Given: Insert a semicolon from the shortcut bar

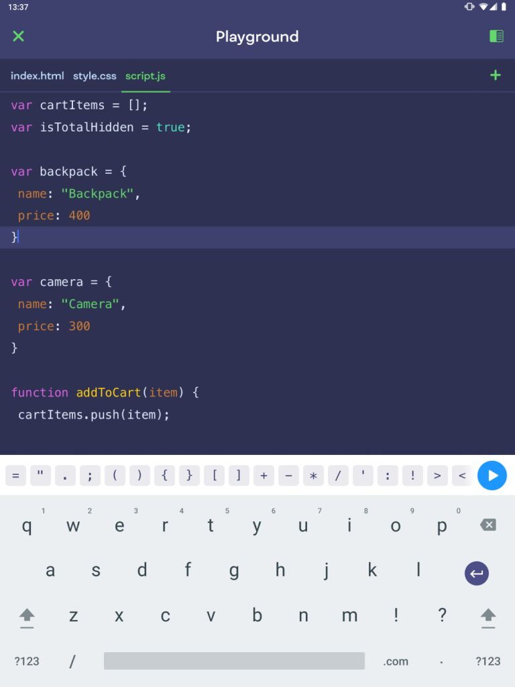Looking at the screenshot, I should 90,476.
